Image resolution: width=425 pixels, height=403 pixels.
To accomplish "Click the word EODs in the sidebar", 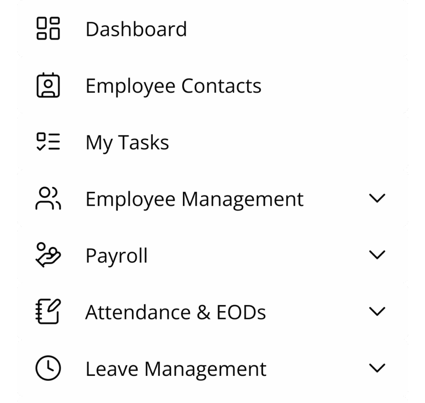I will (241, 312).
